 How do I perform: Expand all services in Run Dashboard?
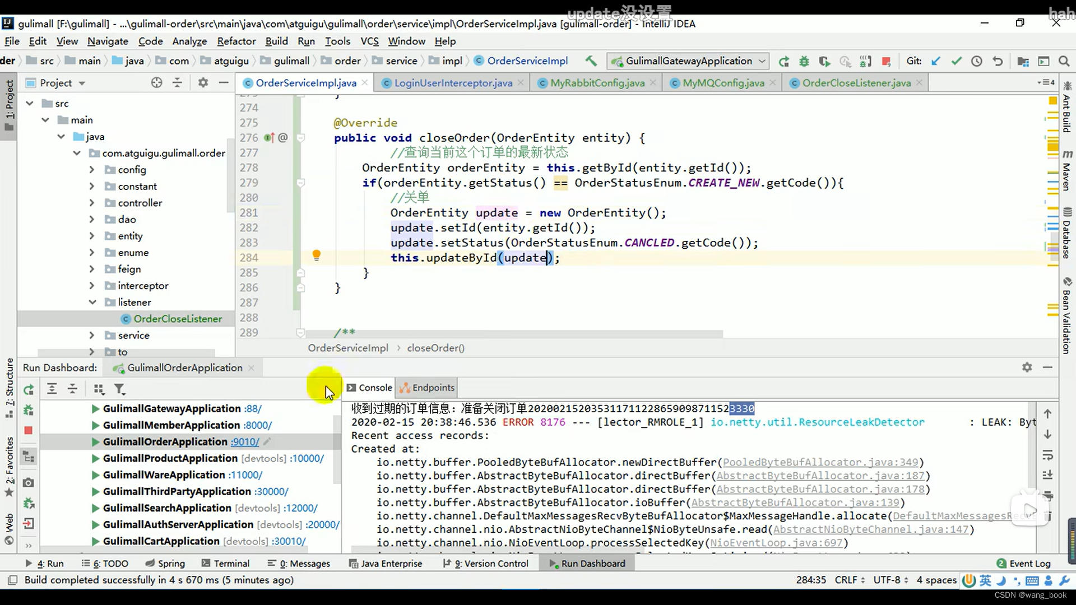click(52, 389)
